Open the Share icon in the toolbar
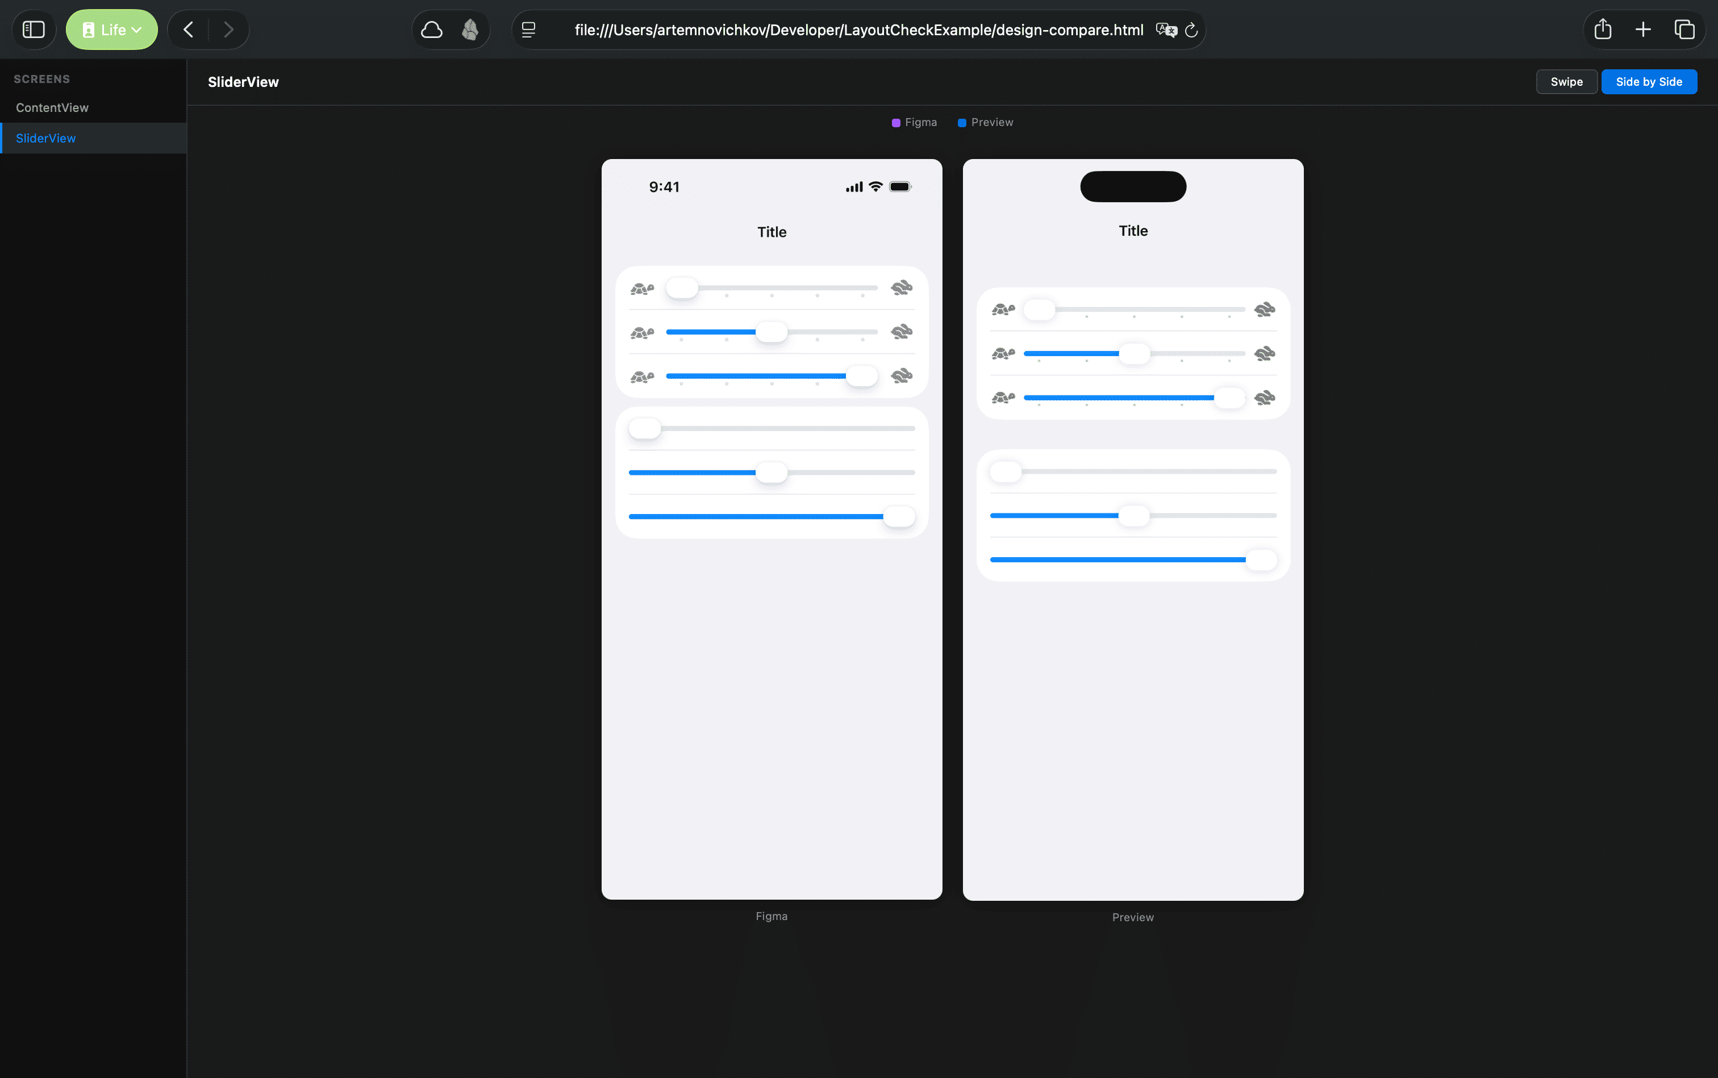This screenshot has width=1718, height=1078. [1602, 29]
